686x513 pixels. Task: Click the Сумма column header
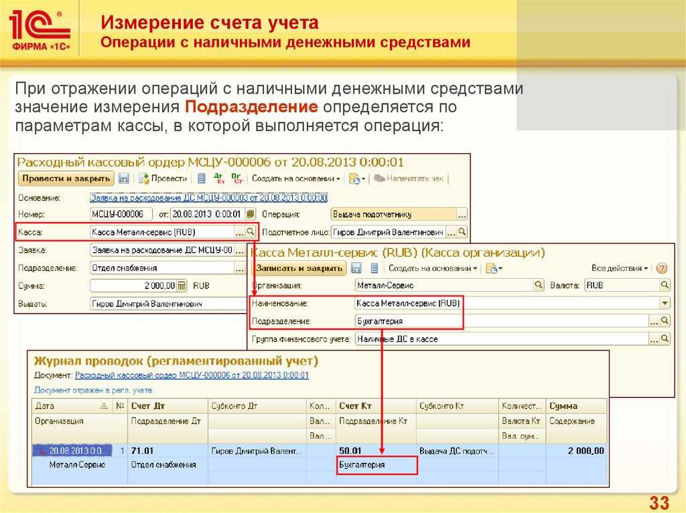(x=577, y=406)
